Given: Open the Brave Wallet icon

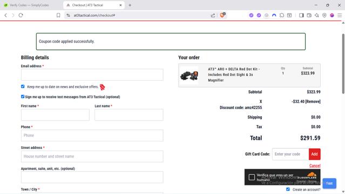Looking at the screenshot, I should point(309,16).
